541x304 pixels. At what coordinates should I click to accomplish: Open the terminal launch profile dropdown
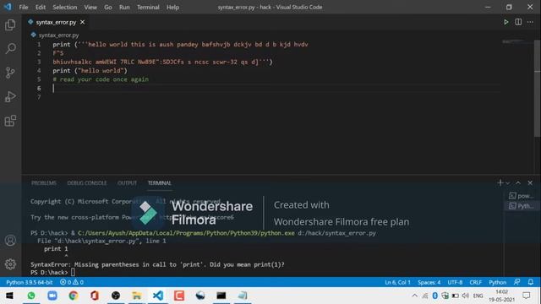click(508, 183)
